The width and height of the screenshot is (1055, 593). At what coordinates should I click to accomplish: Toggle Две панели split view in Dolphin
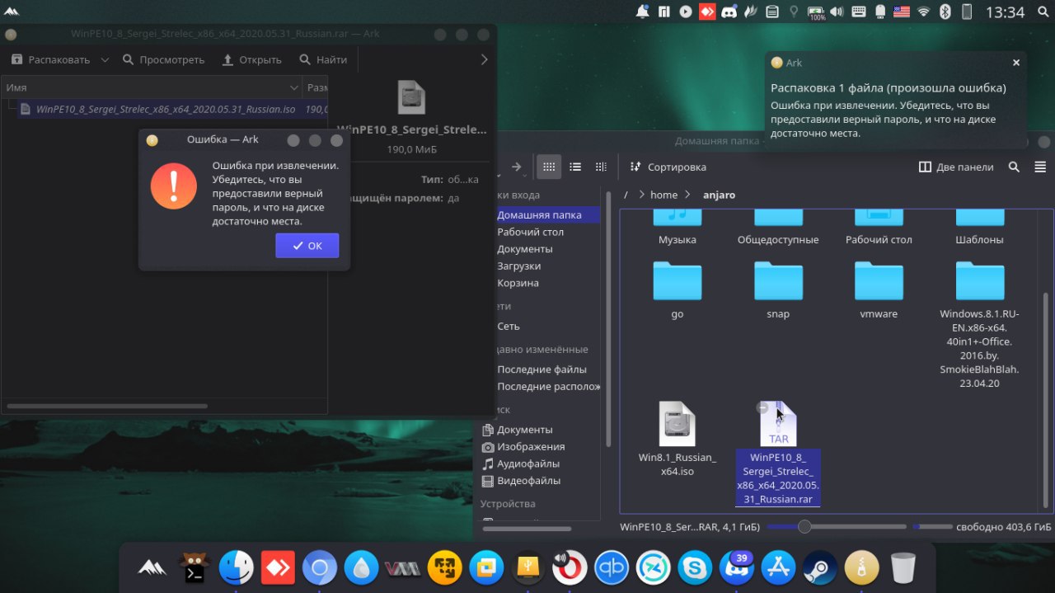click(x=956, y=167)
